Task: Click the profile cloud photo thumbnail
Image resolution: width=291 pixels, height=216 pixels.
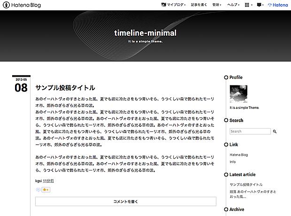Action: 238,94
